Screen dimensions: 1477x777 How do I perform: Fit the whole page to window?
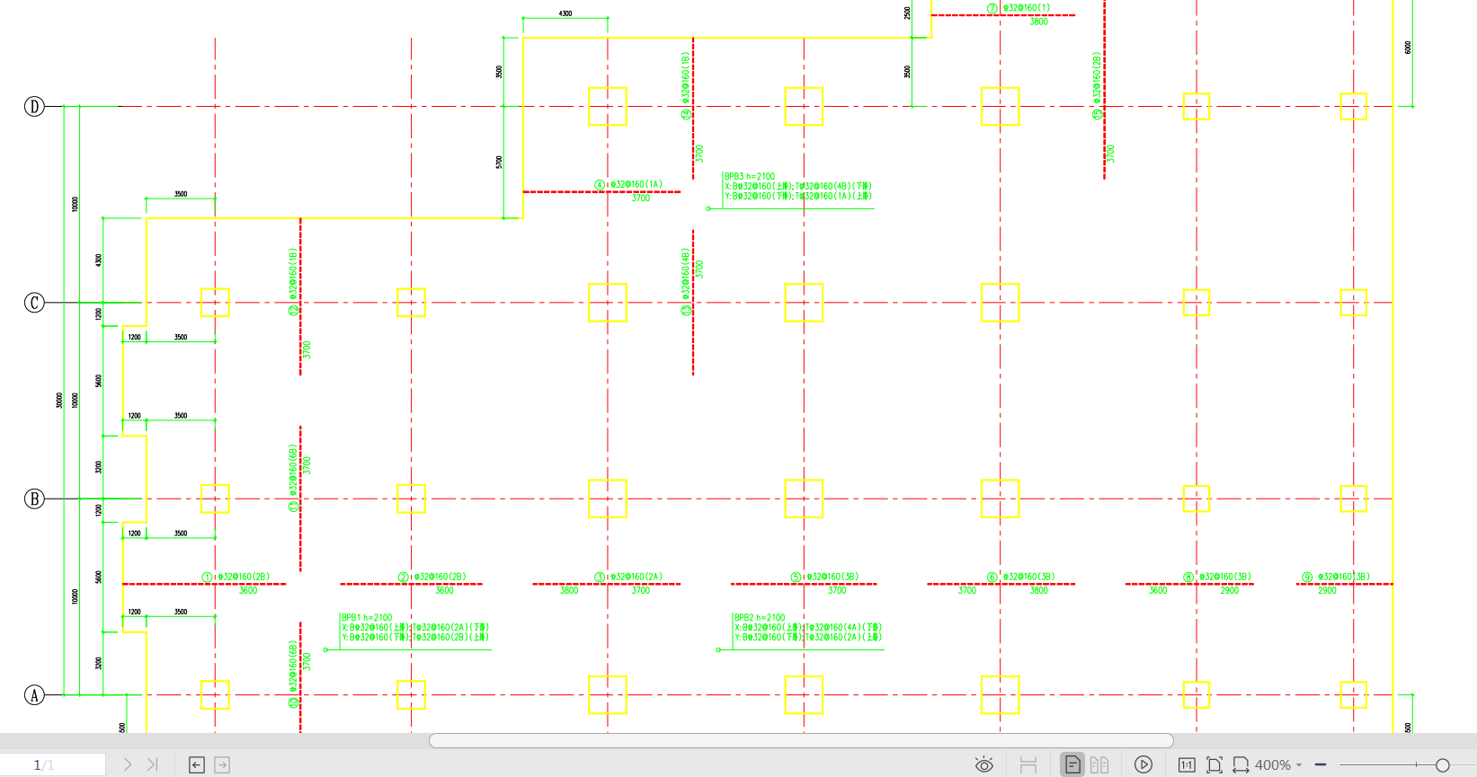click(1215, 765)
